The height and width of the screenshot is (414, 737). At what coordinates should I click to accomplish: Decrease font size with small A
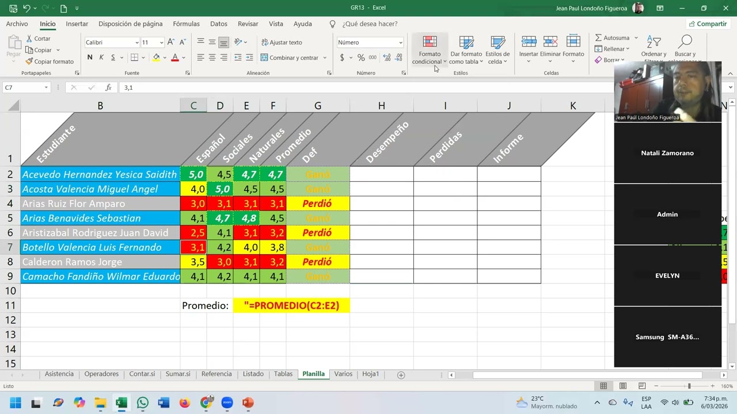183,42
